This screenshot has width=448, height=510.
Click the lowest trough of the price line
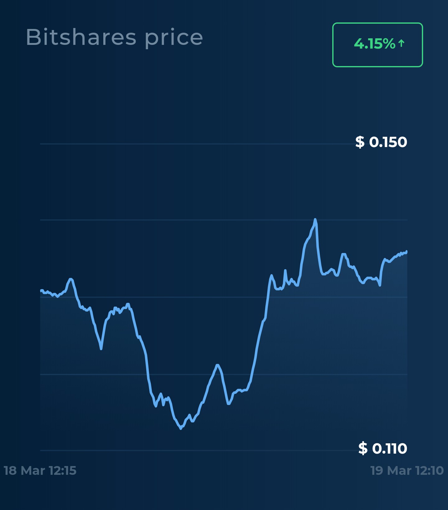181,429
